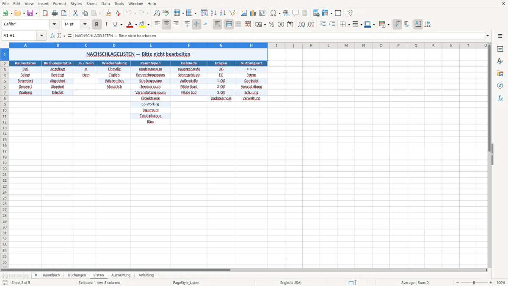Viewport: 508px width, 286px height.
Task: Open the Styles menu
Action: tap(76, 3)
